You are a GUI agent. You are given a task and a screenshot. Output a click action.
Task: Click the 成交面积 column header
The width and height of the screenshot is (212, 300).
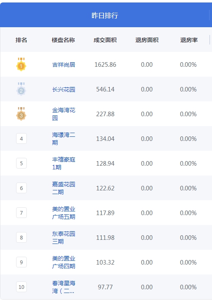105,40
